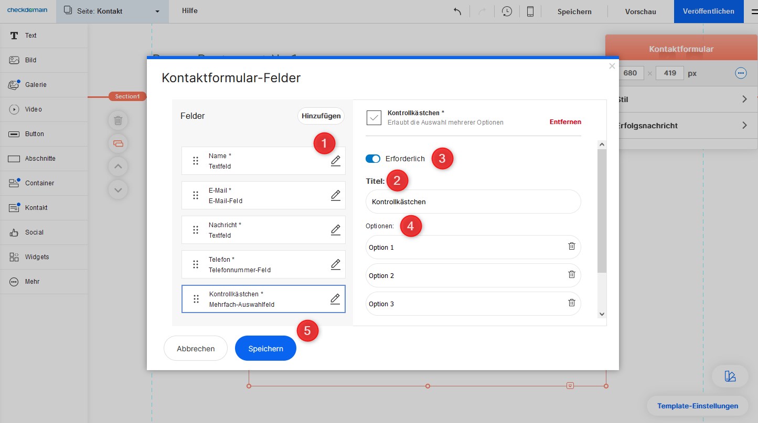Click the red Entfernen link

(565, 122)
